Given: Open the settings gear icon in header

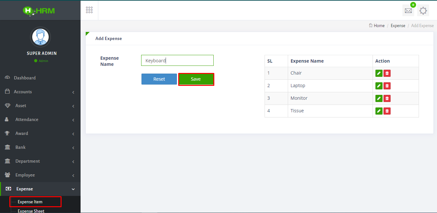Looking at the screenshot, I should point(423,11).
